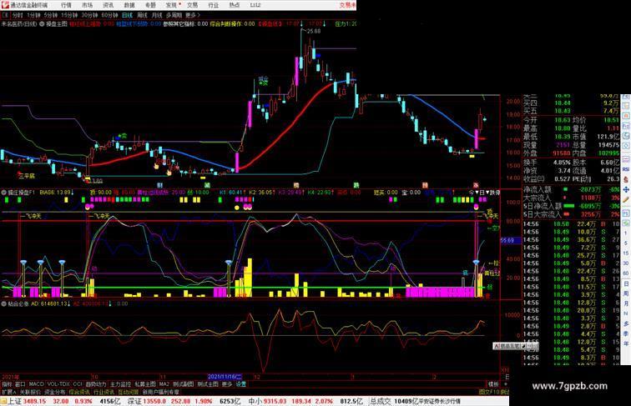Click the 新用户福利专享 link
Image resolution: width=631 pixels, height=406 pixels.
tap(161, 392)
